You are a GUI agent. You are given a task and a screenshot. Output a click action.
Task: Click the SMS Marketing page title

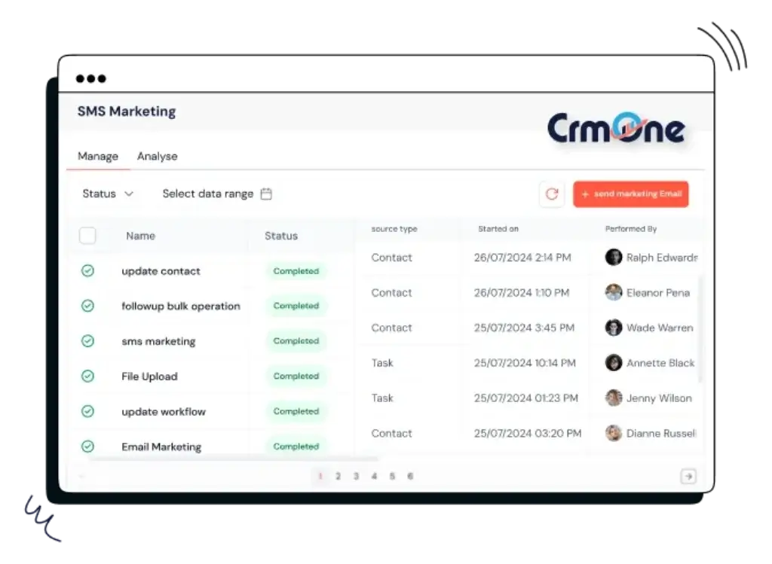click(127, 111)
